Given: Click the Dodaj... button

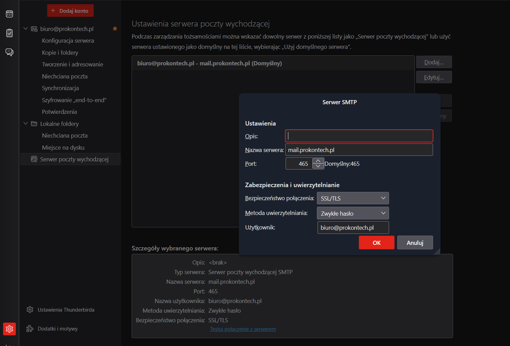Looking at the screenshot, I should 434,62.
